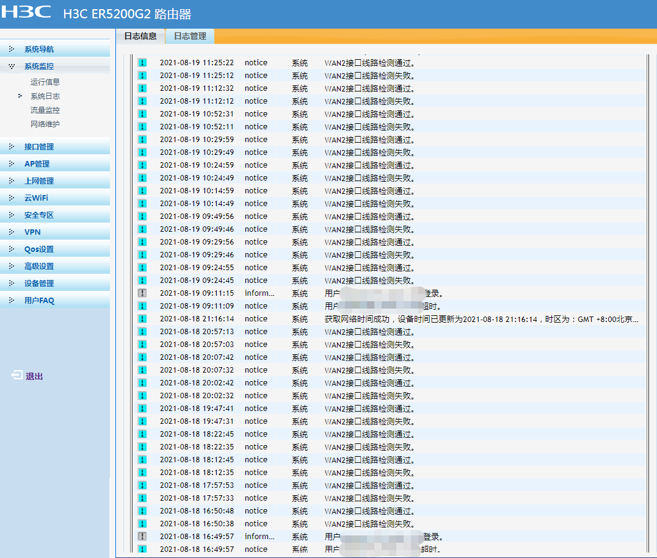Click notice icon for 2021-08-19 10:24:49 entry
This screenshot has height=558, width=657.
142,178
